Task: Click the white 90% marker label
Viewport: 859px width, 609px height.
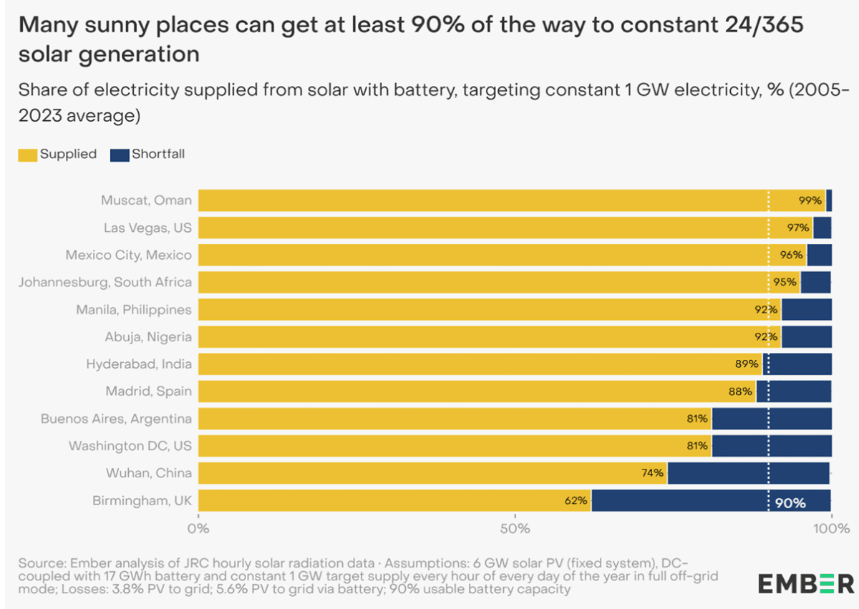Action: coord(790,503)
